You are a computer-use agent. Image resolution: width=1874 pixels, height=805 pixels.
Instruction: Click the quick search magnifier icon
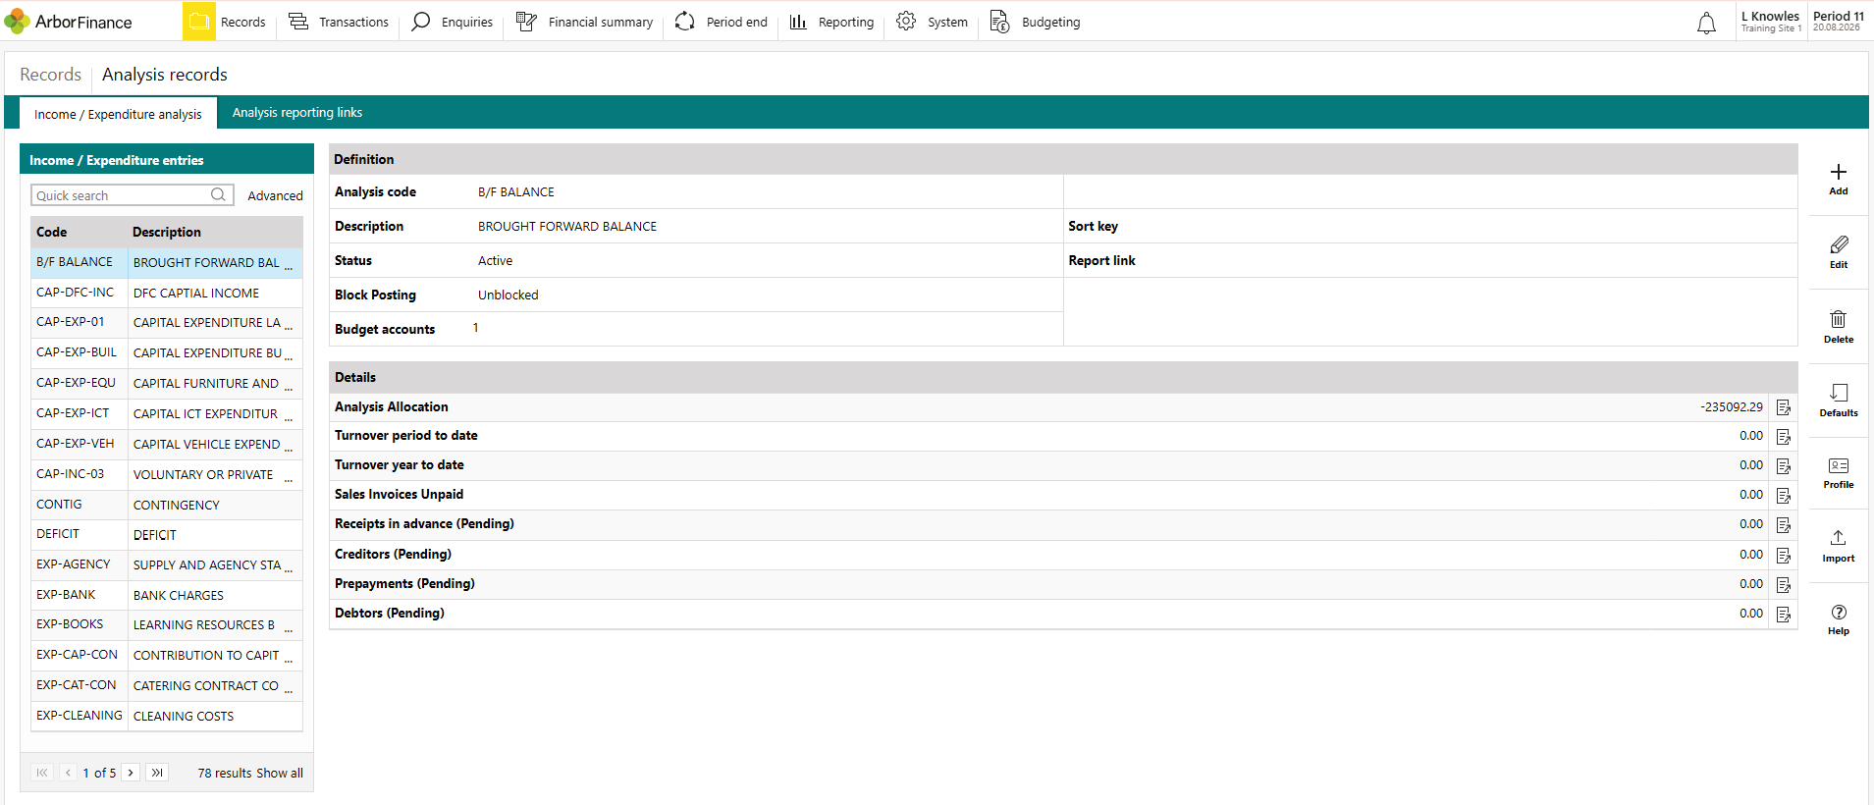(219, 194)
